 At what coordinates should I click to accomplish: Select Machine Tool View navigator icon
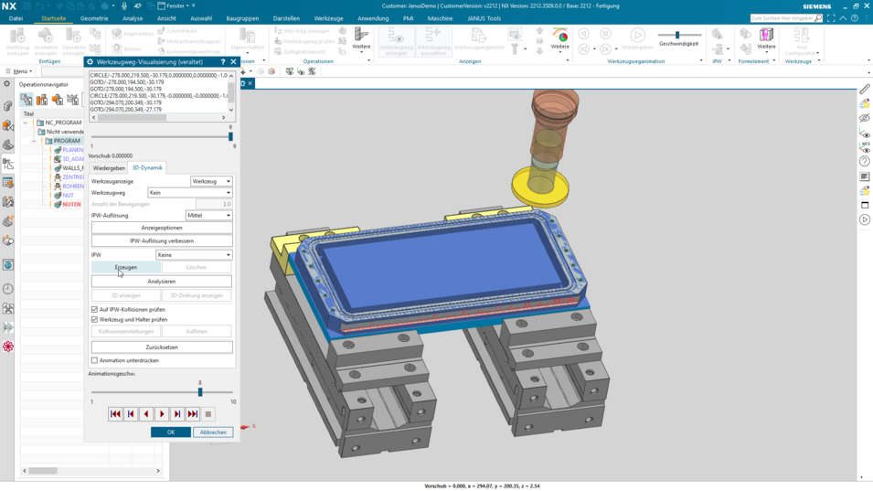point(42,100)
